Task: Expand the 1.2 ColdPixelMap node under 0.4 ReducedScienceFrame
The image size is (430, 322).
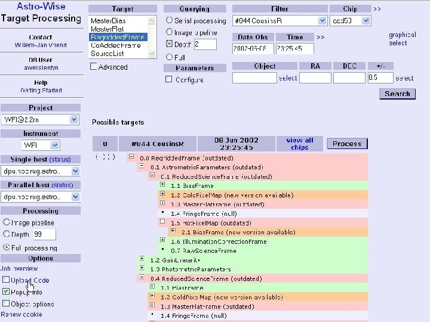Action: [152, 296]
